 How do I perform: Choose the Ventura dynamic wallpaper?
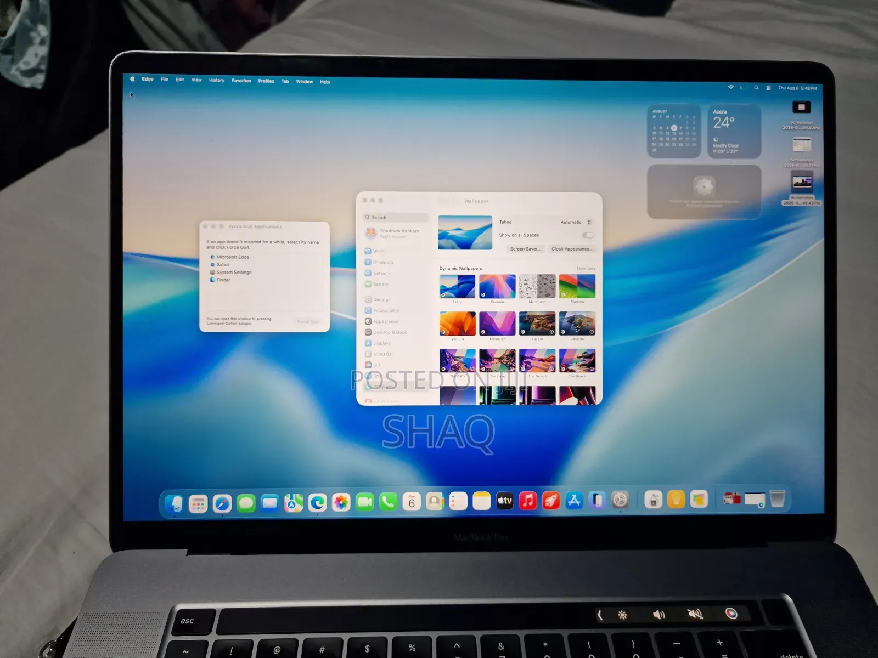tap(458, 324)
